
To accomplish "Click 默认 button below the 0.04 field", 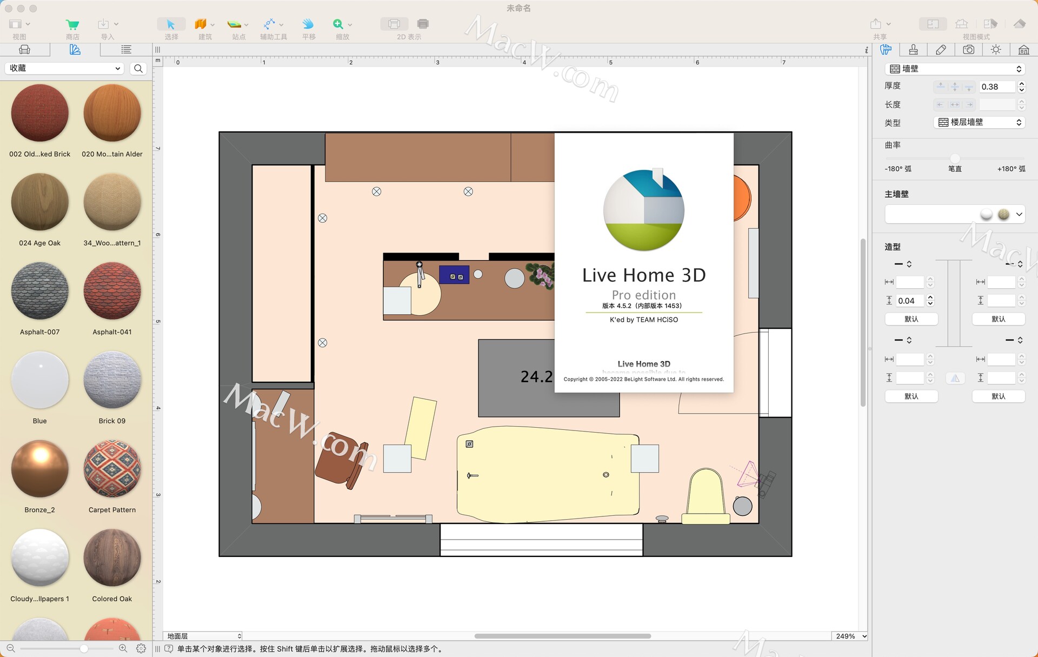I will (x=911, y=319).
